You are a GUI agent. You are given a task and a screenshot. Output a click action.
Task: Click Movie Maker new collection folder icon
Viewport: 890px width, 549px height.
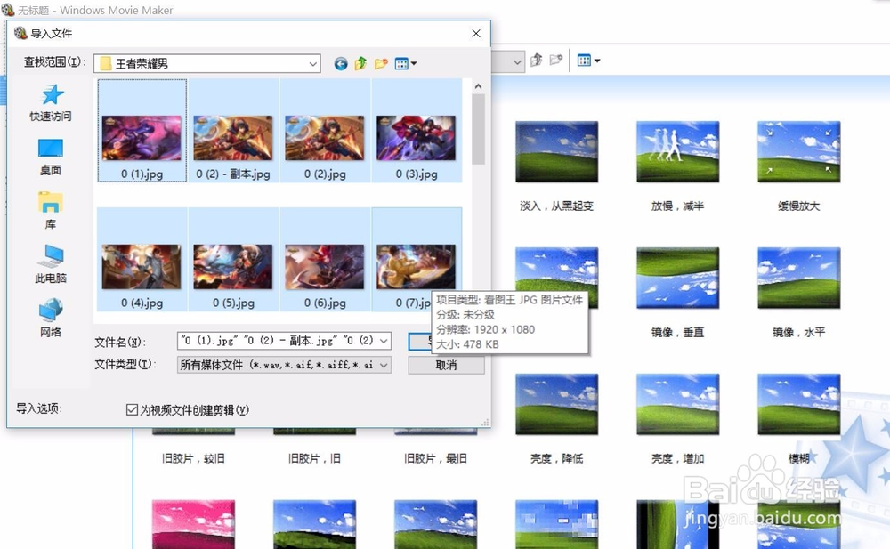pos(557,60)
